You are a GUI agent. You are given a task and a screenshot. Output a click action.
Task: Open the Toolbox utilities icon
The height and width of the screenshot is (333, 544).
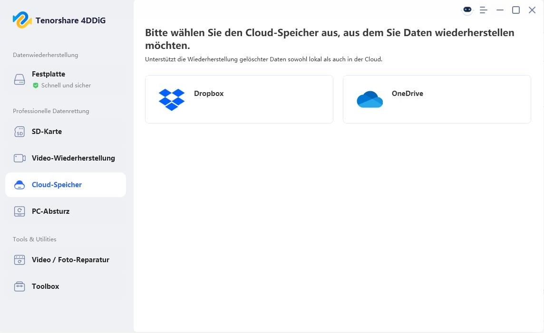click(x=19, y=286)
